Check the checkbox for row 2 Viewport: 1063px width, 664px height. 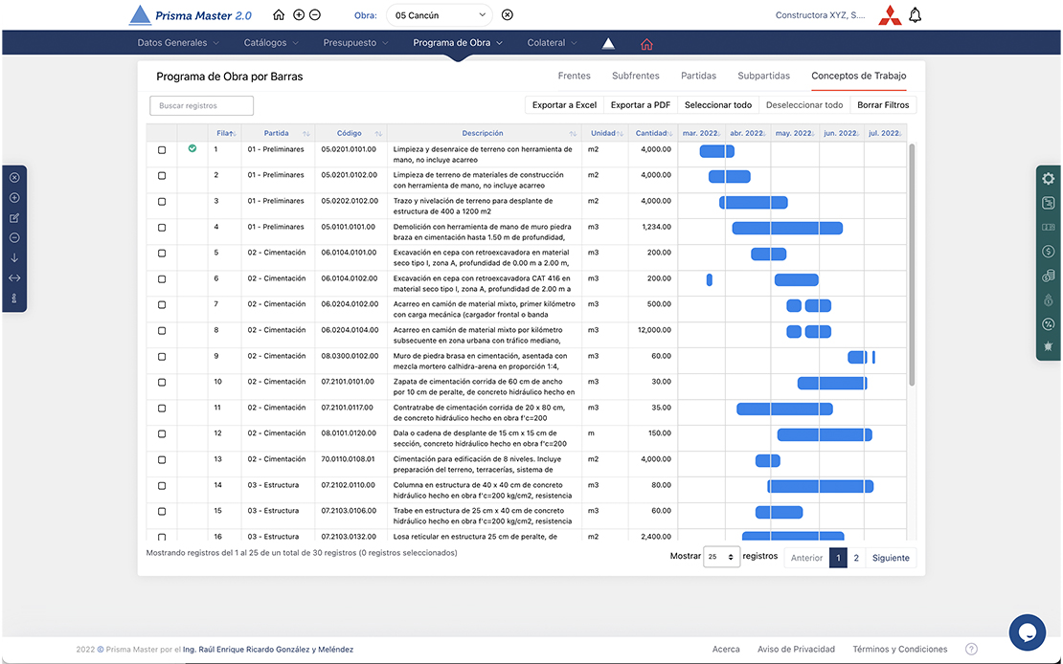coord(161,176)
